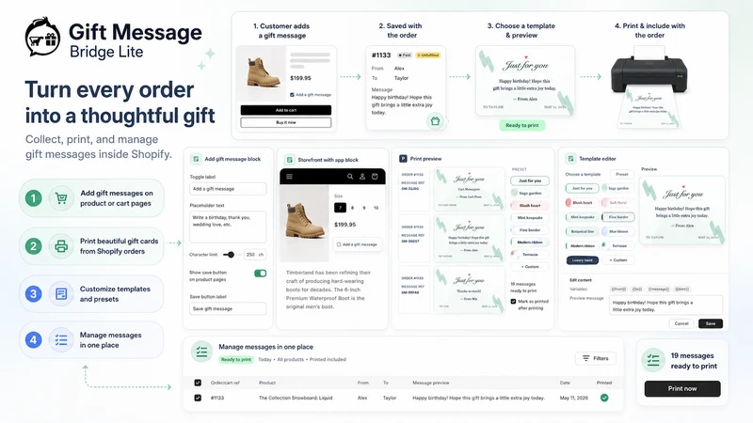Open the Preset selector in Template editor
Viewport: 753px width, 423px height.
click(622, 174)
